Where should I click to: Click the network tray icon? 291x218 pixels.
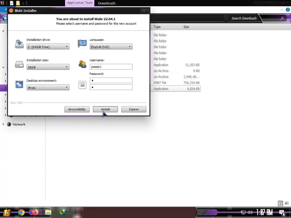(243, 212)
